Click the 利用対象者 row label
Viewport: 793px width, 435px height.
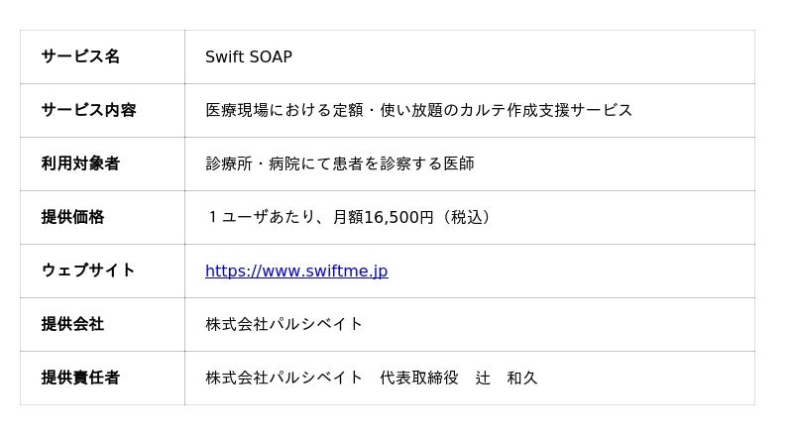tap(80, 163)
